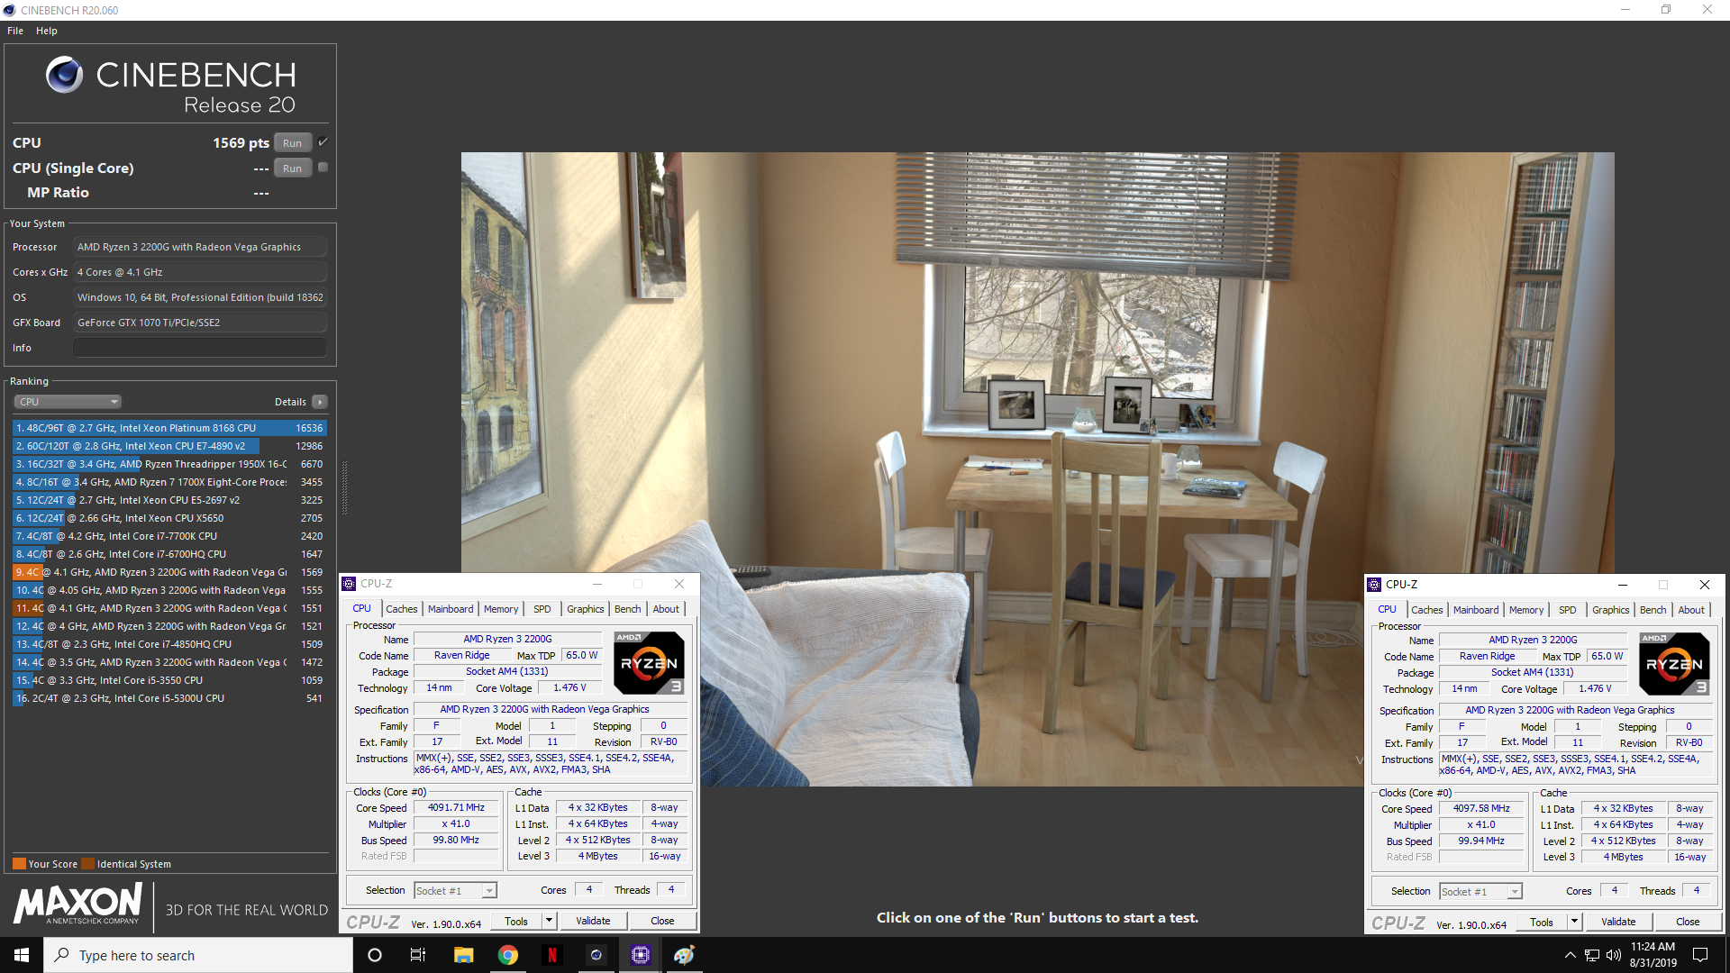Switch to Caches tab in left CPU-Z
The width and height of the screenshot is (1730, 973).
coord(402,609)
